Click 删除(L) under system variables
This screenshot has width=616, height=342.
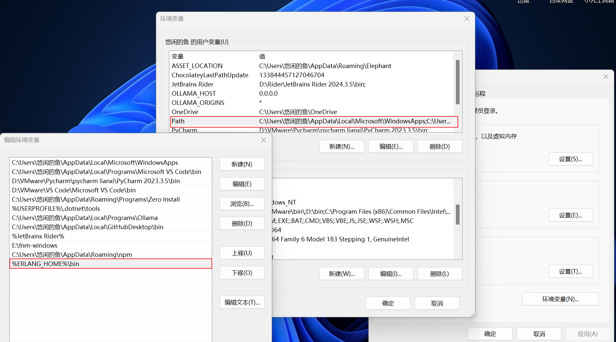pyautogui.click(x=440, y=274)
